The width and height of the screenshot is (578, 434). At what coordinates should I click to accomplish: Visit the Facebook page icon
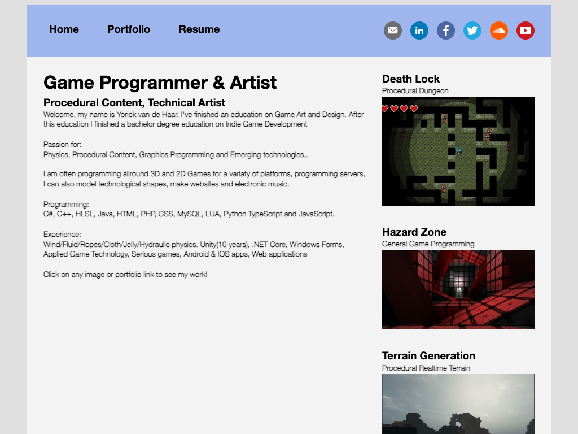coord(446,31)
